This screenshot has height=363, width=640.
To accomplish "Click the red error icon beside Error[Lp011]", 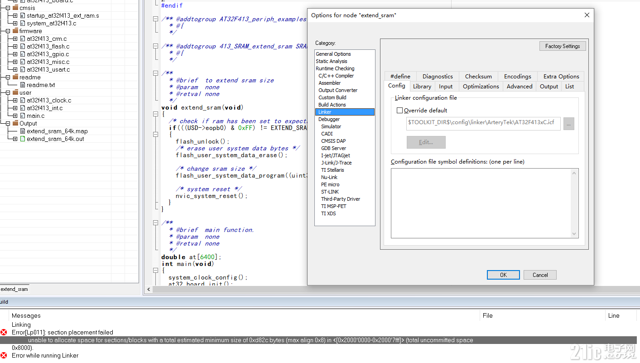I will pos(4,332).
